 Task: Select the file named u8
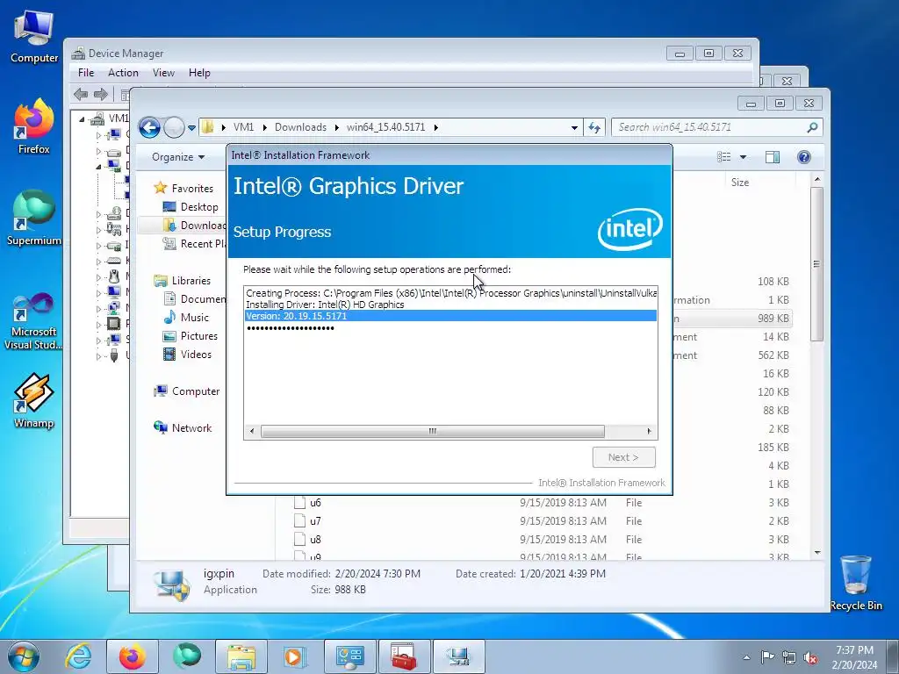click(x=315, y=540)
